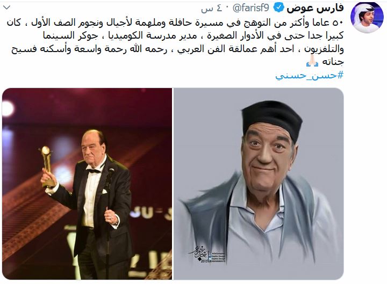
Task: Click tweet line starting with ٥٠ عاما
Action: click(175, 23)
